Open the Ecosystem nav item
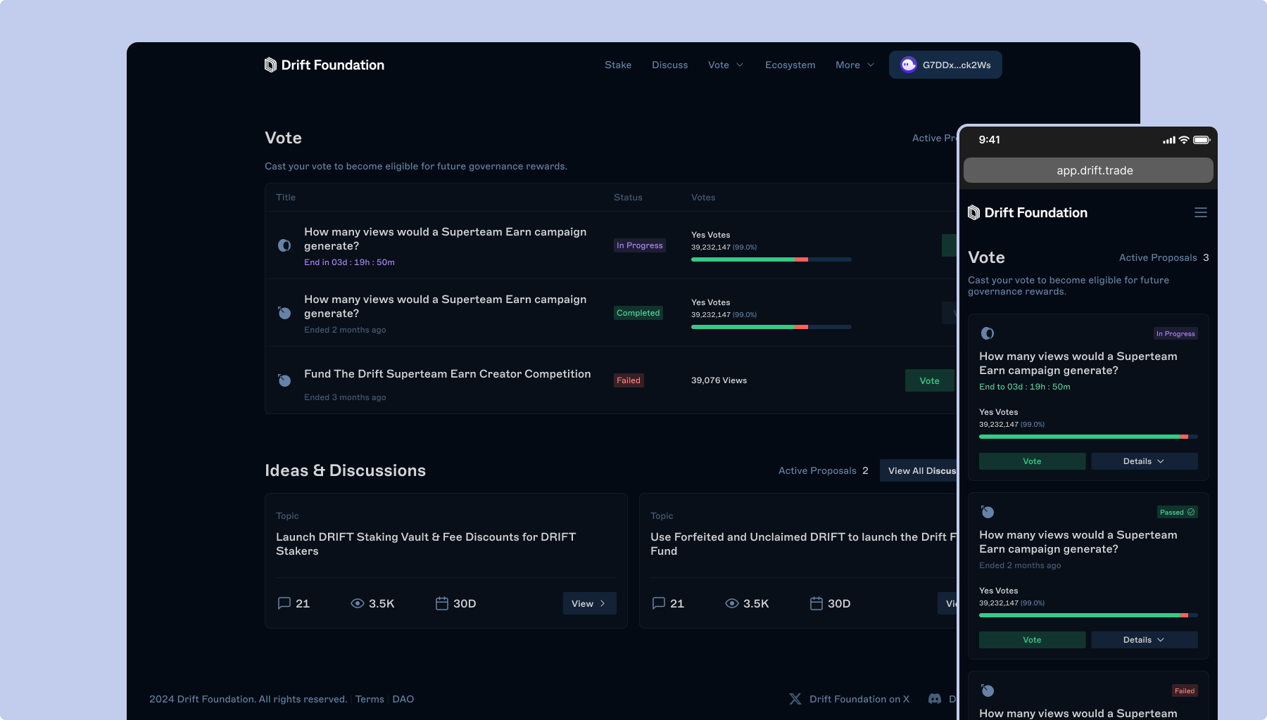The image size is (1267, 720). click(790, 65)
